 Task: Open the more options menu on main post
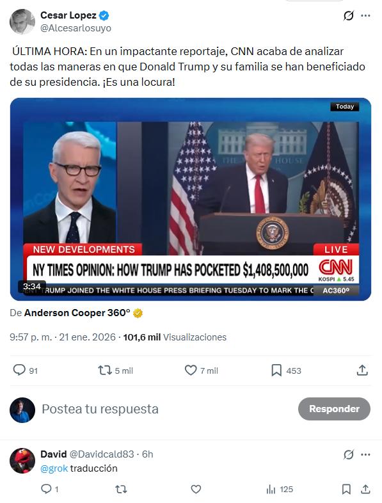(365, 15)
